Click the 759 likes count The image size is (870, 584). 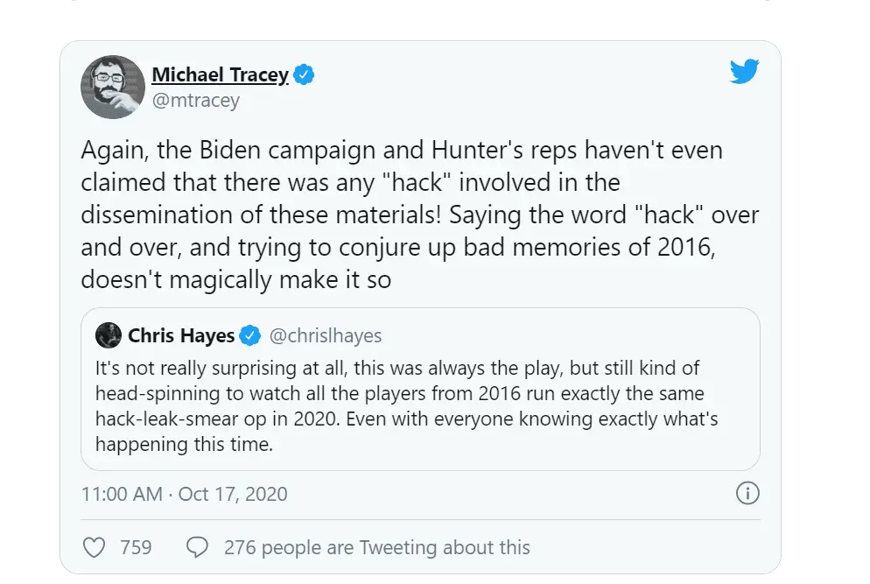[136, 548]
